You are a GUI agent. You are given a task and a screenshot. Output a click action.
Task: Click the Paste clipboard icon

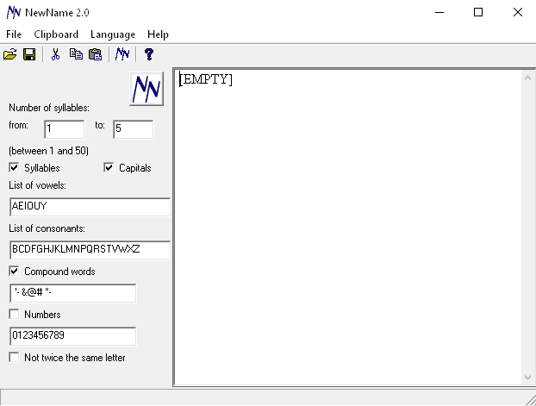coord(96,54)
